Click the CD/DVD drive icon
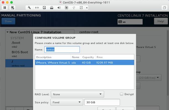 [x=52, y=8]
